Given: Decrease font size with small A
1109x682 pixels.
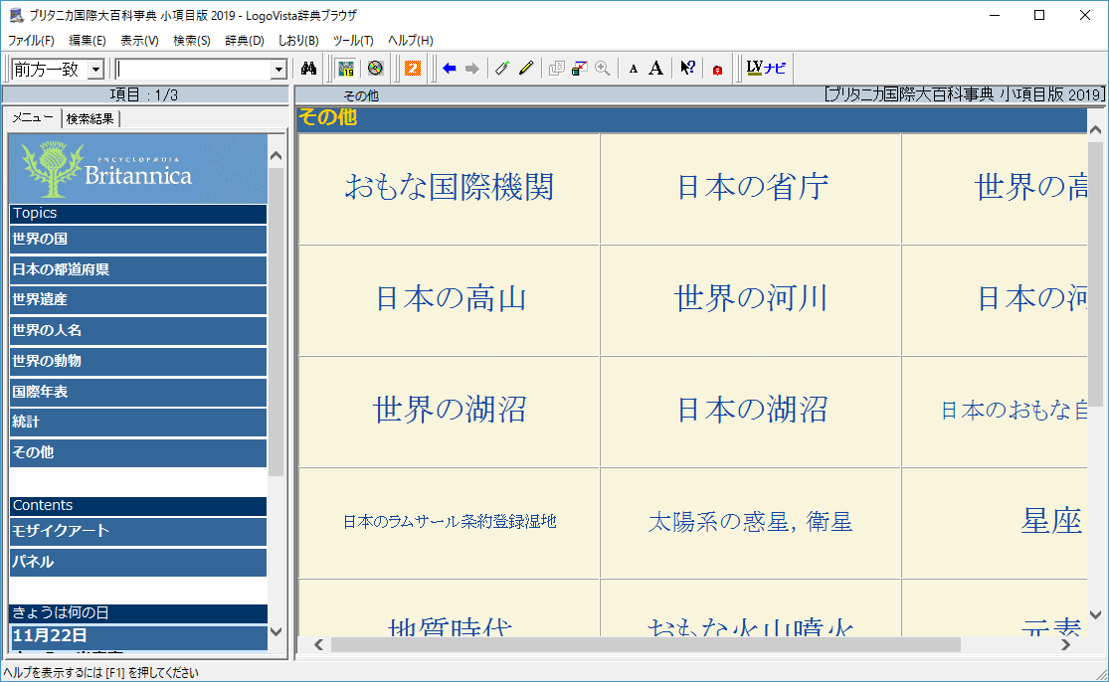Looking at the screenshot, I should [x=634, y=69].
